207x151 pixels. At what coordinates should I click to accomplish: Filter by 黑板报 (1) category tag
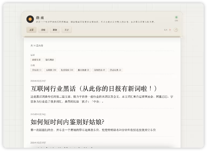[37, 70]
